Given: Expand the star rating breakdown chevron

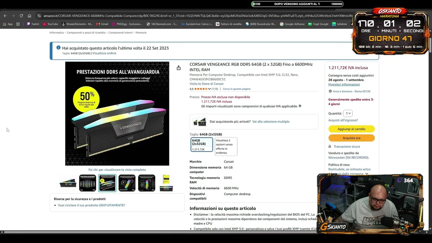Looking at the screenshot, I should point(209,89).
